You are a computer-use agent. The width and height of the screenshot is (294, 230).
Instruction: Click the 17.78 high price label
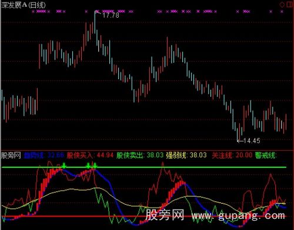pos(111,15)
